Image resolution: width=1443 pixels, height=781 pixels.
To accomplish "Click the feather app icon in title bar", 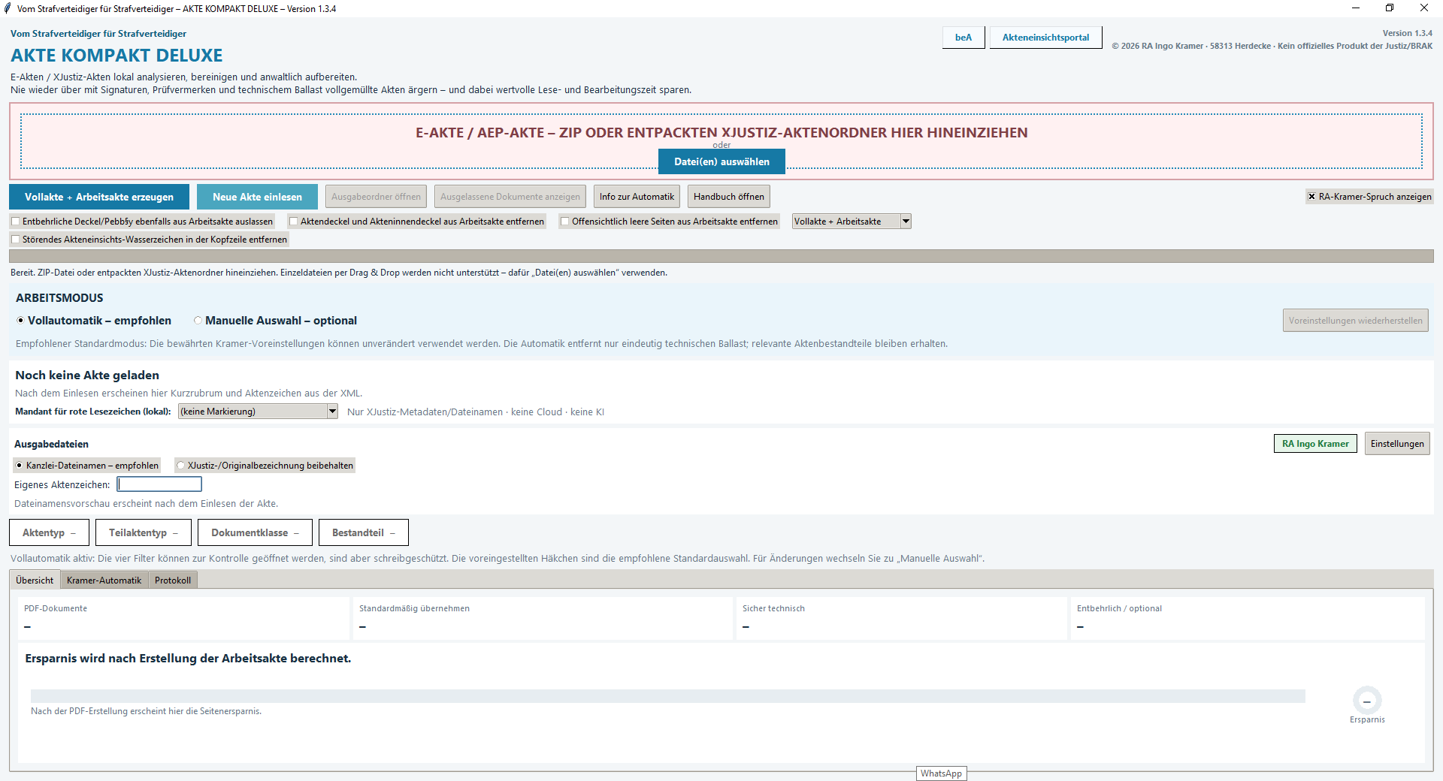I will (8, 8).
